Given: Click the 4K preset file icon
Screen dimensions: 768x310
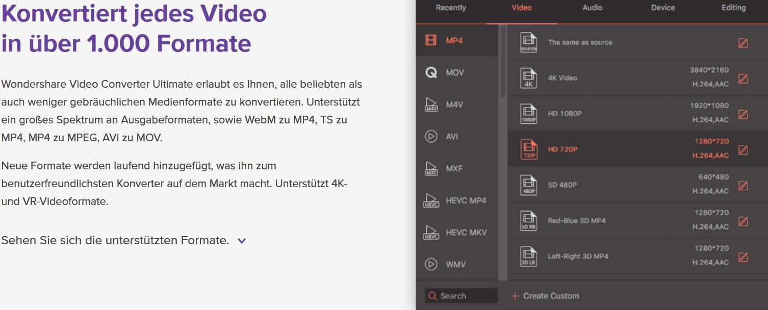Looking at the screenshot, I should click(x=528, y=78).
